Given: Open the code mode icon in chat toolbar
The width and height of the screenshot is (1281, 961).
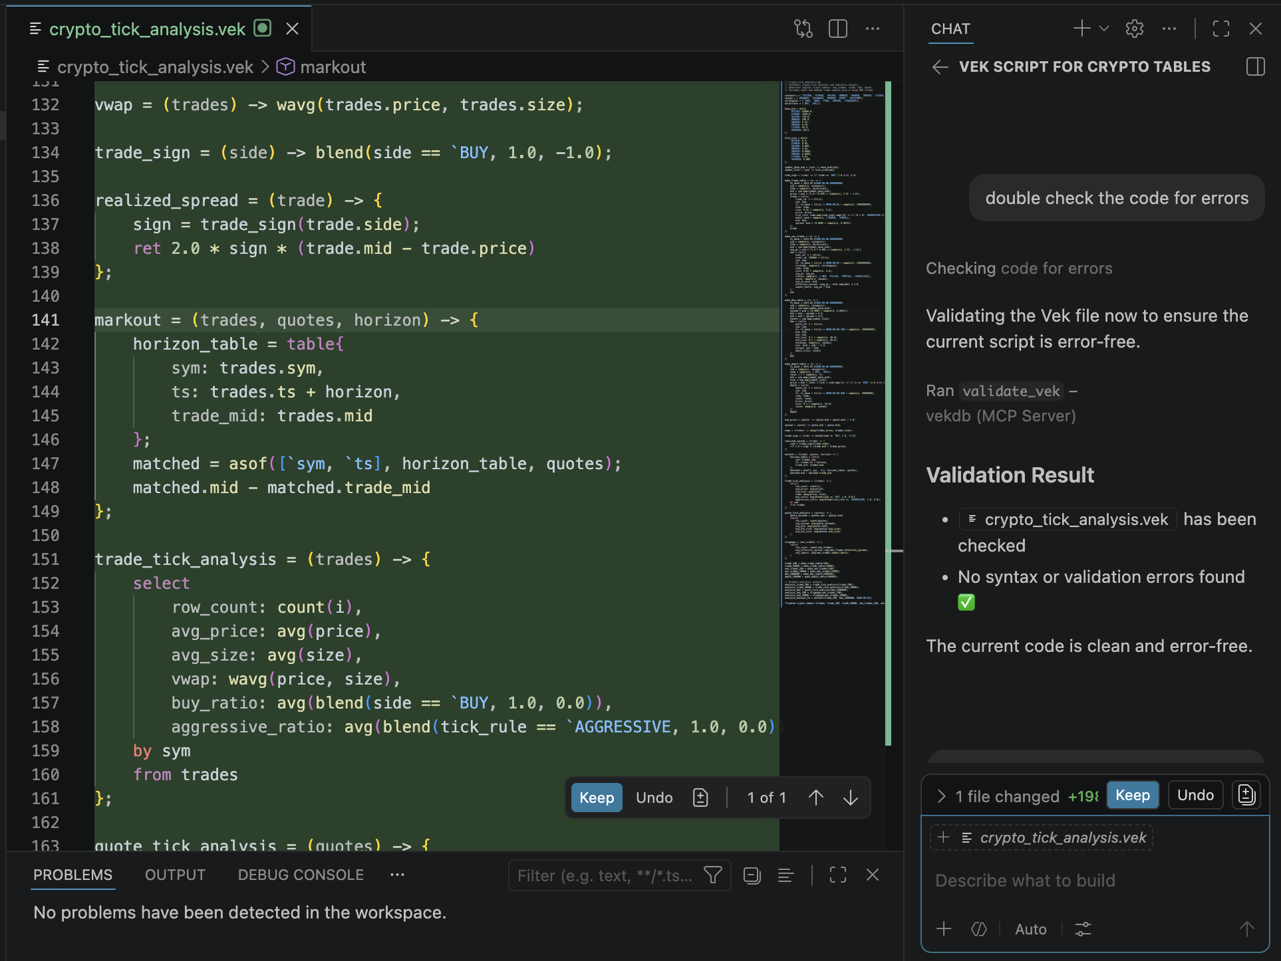Looking at the screenshot, I should (x=979, y=929).
